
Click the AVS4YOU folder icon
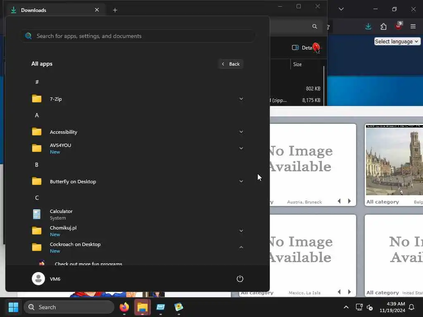click(x=37, y=148)
